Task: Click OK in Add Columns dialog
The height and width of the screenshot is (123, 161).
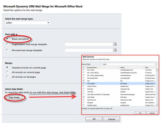Action: click(140, 113)
